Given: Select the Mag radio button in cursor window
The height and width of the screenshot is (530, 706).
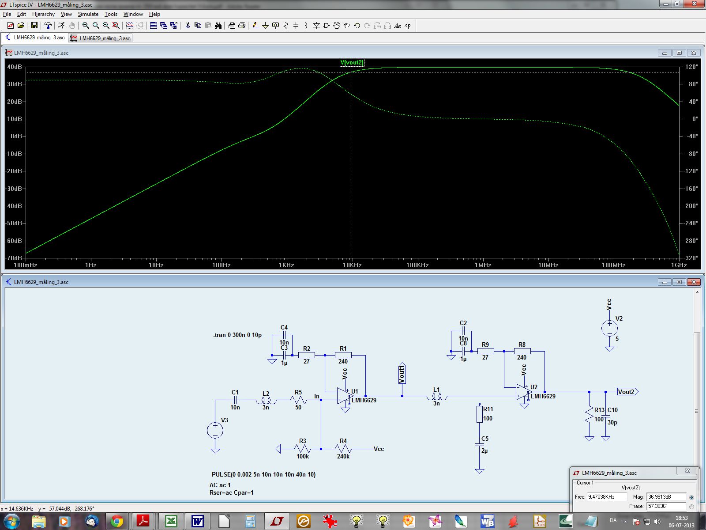Looking at the screenshot, I should pos(691,497).
